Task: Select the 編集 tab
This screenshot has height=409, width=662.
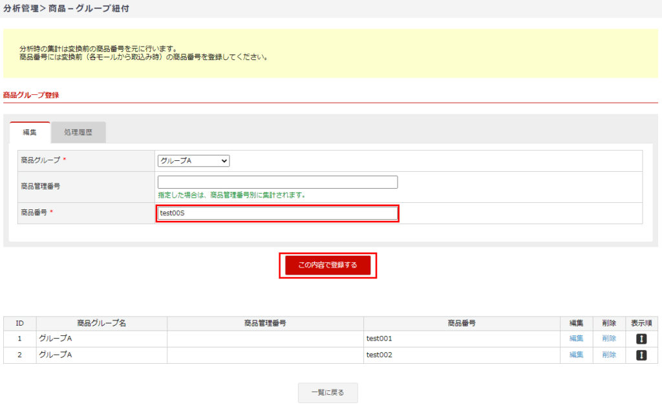Action: tap(30, 132)
